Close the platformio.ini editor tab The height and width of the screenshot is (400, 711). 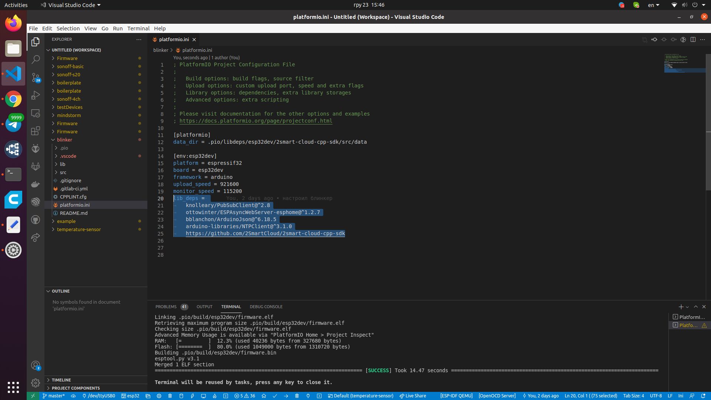coord(194,40)
